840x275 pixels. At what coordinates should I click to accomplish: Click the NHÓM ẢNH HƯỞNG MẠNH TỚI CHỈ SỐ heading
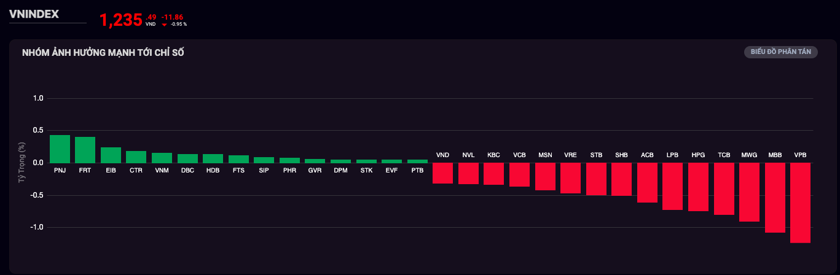click(x=103, y=53)
